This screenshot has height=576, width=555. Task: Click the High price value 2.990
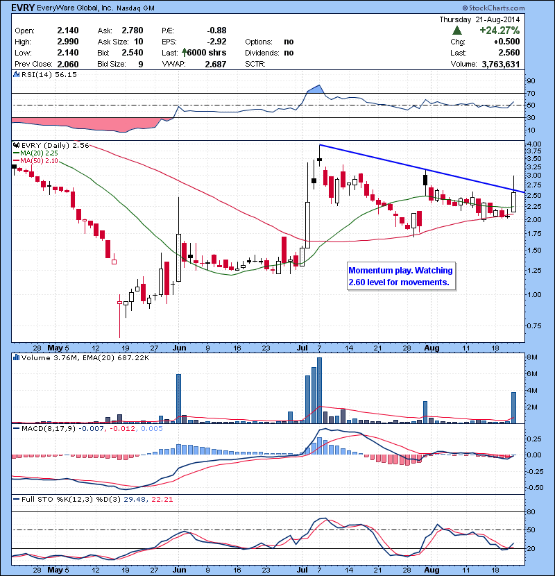tap(68, 42)
